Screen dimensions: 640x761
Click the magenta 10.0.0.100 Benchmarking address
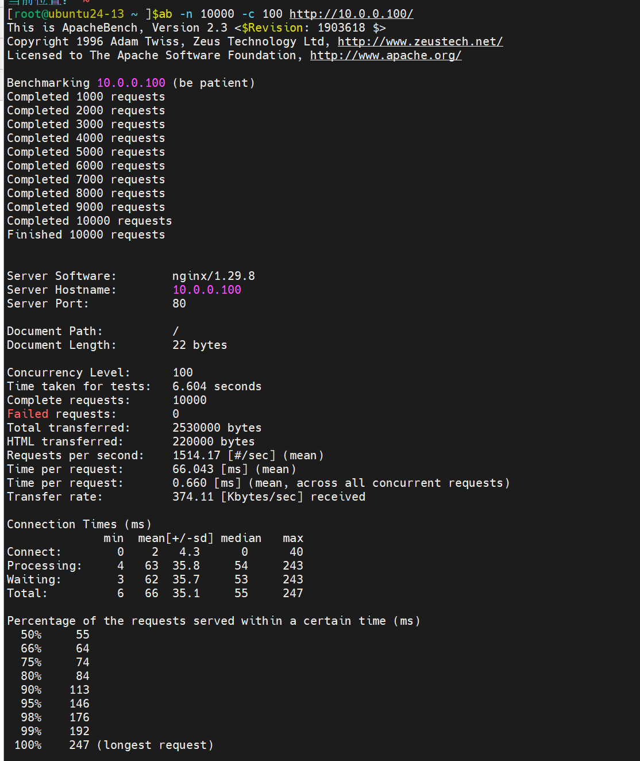[131, 83]
